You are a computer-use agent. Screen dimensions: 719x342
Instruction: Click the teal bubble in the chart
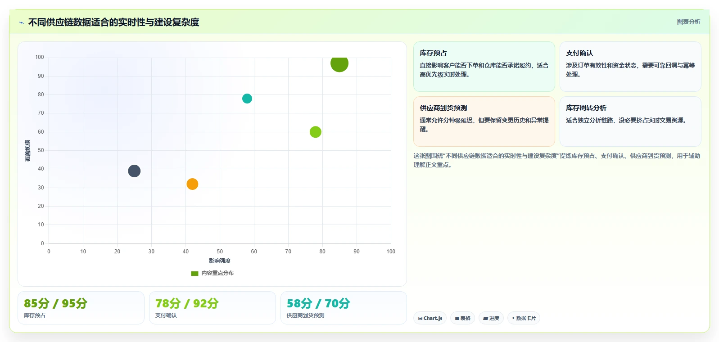(x=247, y=99)
